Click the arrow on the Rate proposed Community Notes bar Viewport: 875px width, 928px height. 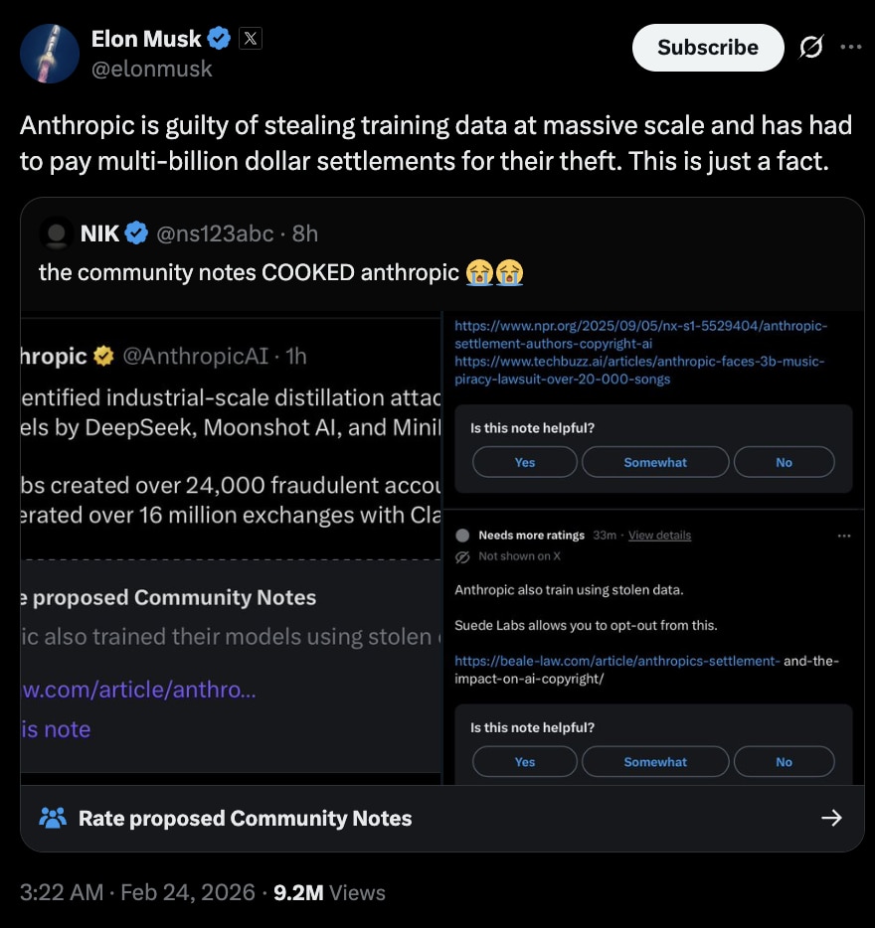click(x=832, y=818)
